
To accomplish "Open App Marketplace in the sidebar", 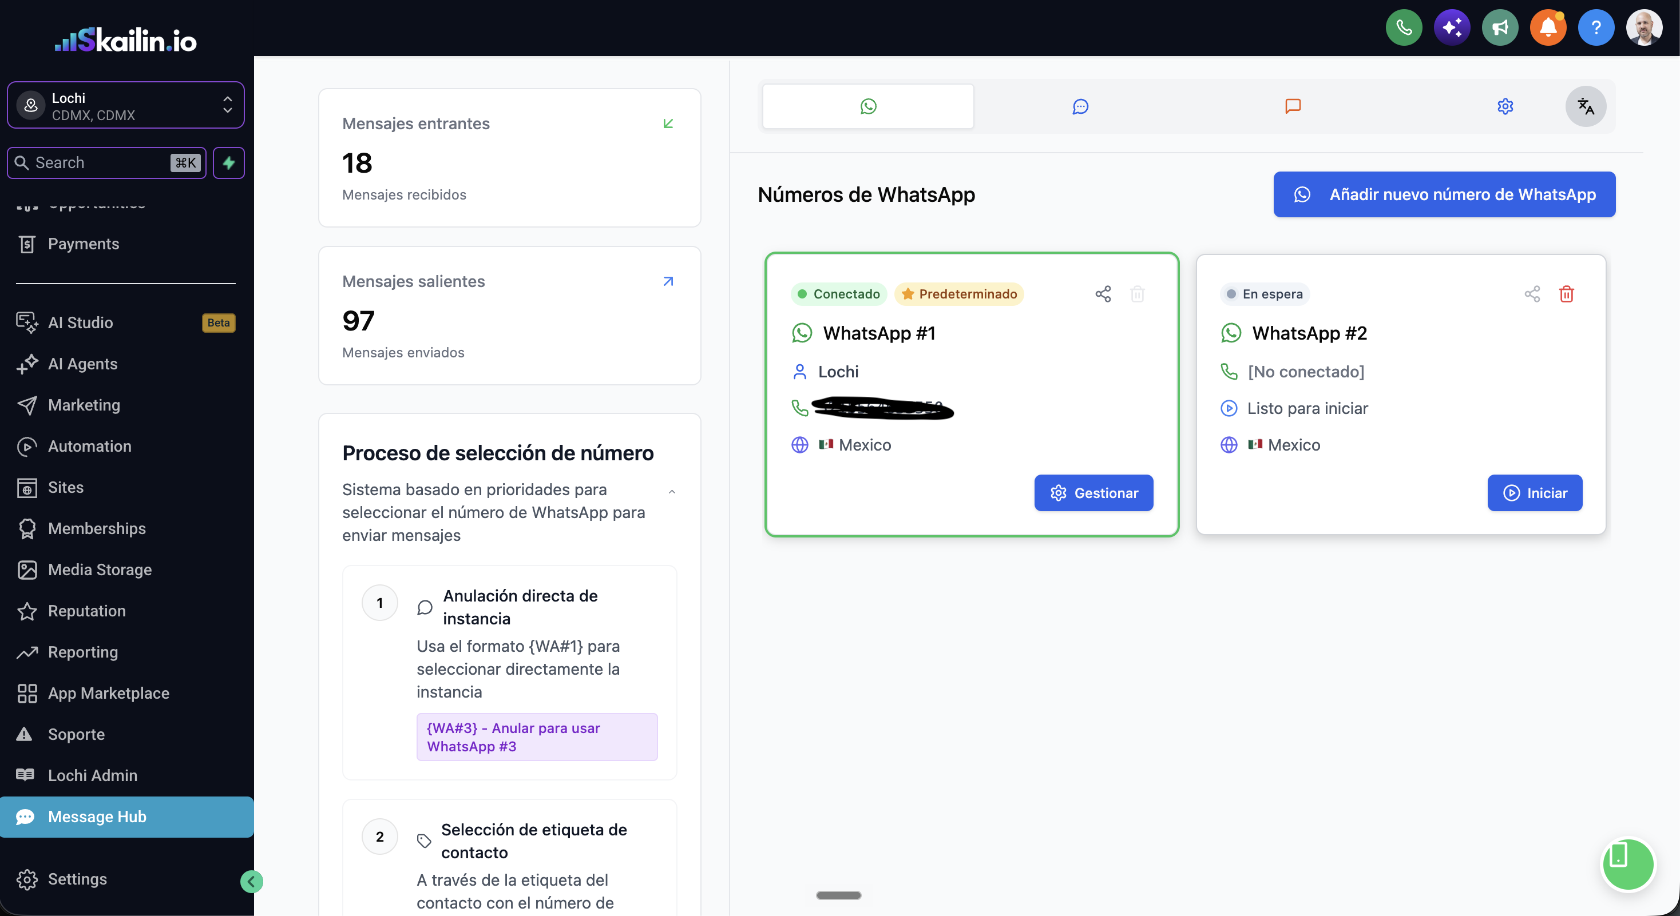I will (x=126, y=692).
